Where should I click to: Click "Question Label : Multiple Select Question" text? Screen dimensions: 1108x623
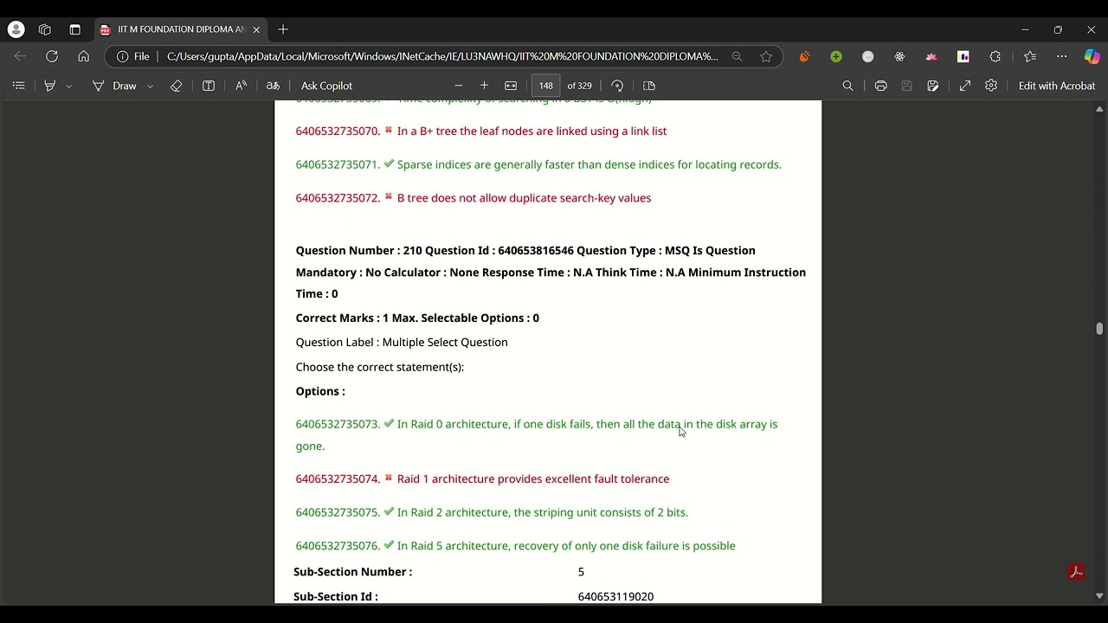(x=402, y=343)
